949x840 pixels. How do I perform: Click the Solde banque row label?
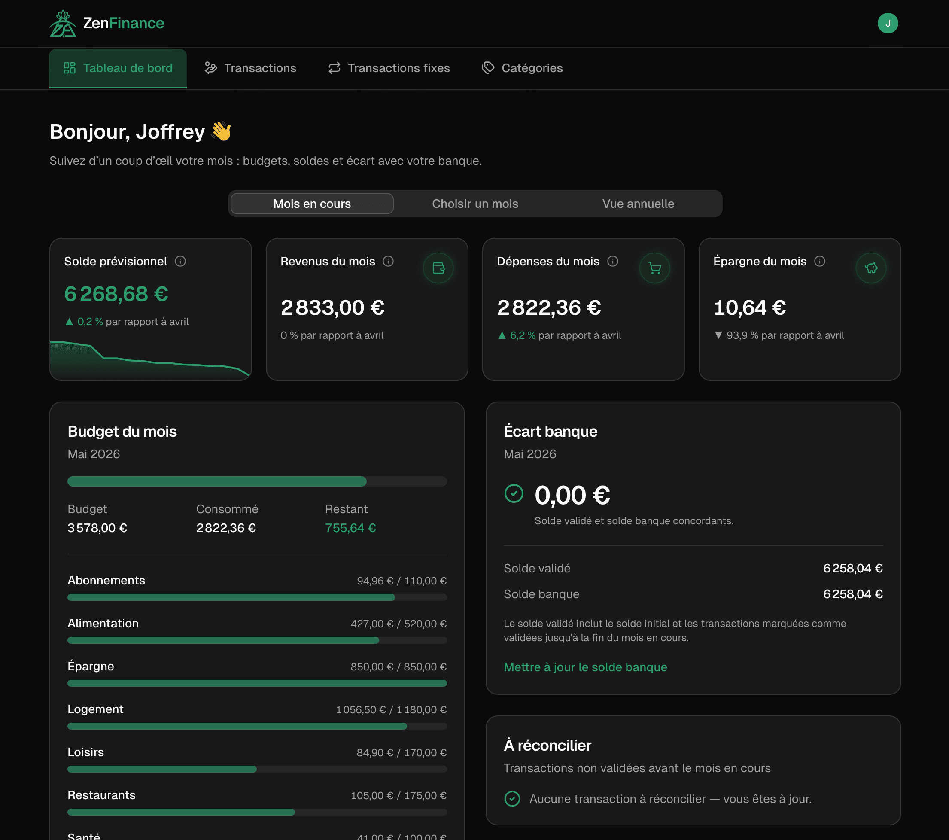tap(541, 594)
